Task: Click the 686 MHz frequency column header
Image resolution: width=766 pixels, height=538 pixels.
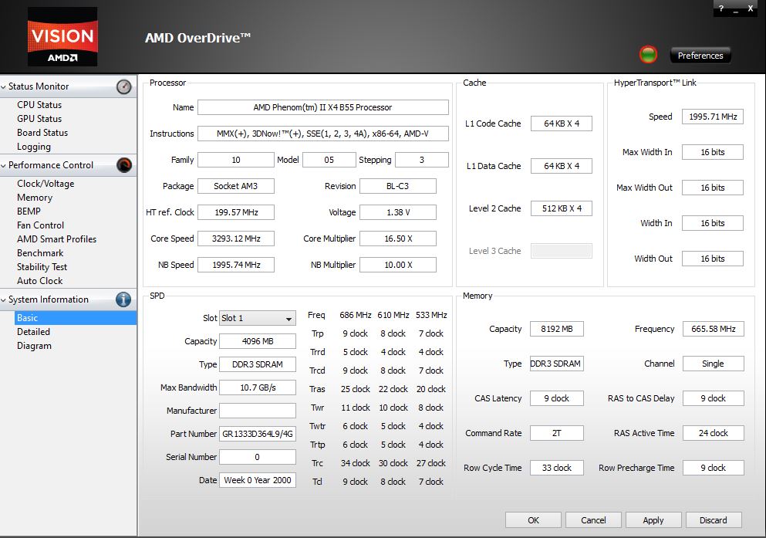Action: pyautogui.click(x=355, y=315)
